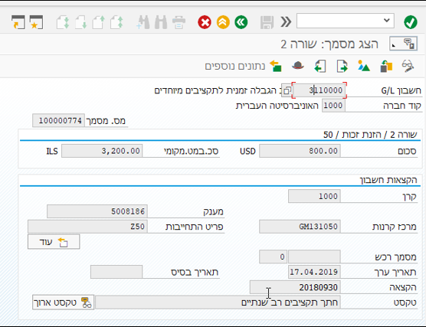Viewport: 426px width, 327px height.
Task: Click document number field 100000774
Action: 59,120
